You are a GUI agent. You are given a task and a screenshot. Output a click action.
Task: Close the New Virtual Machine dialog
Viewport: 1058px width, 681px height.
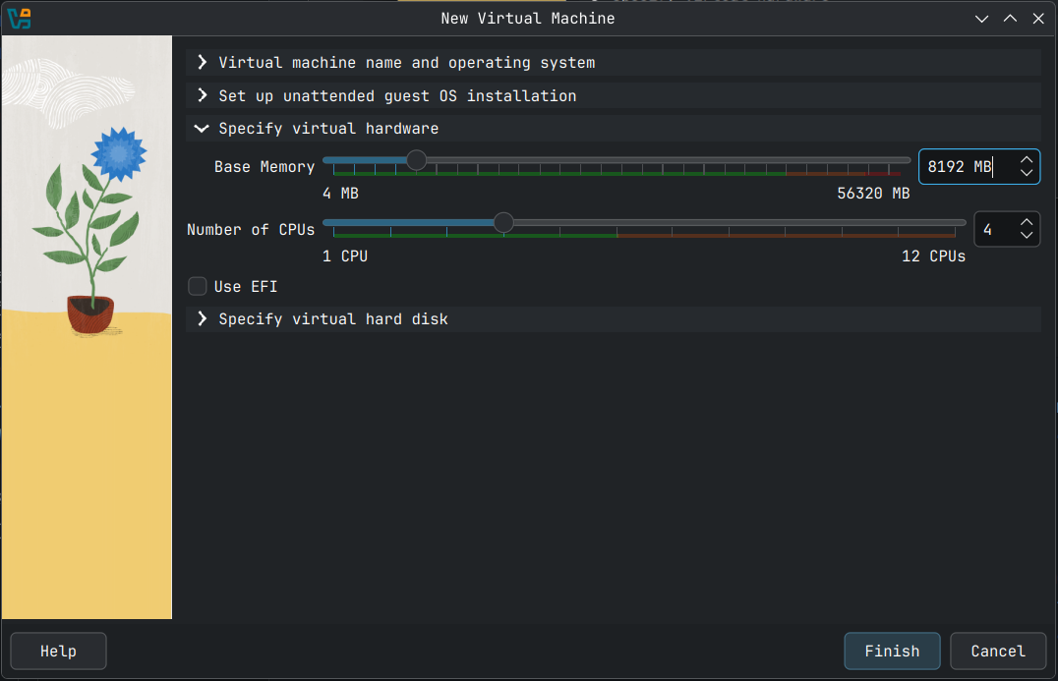tap(1038, 19)
